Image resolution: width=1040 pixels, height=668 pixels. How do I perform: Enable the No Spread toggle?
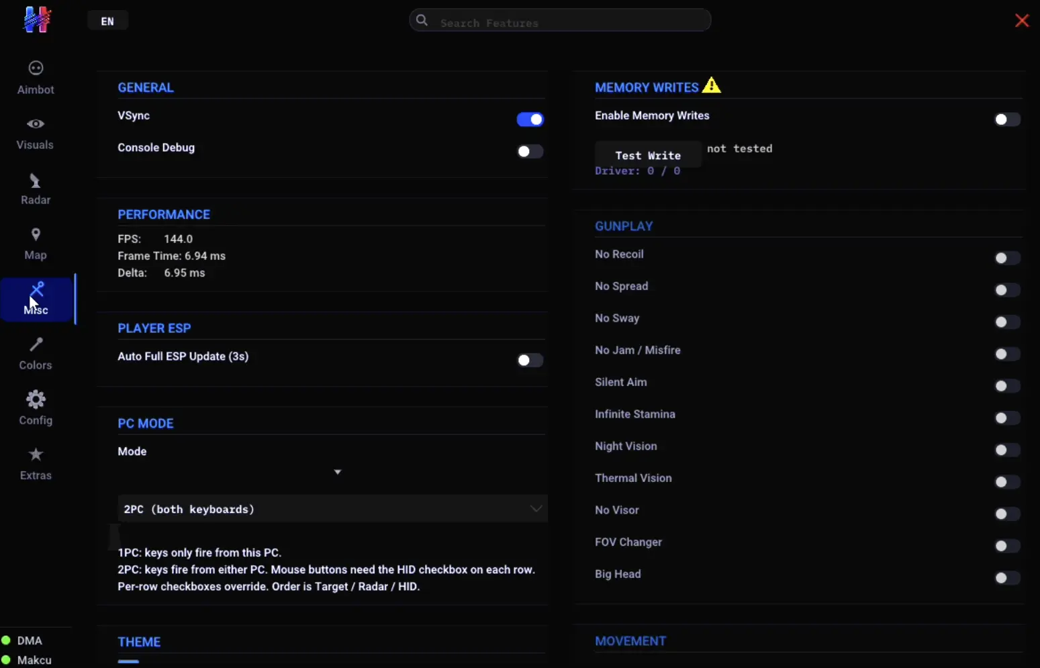click(x=1007, y=290)
